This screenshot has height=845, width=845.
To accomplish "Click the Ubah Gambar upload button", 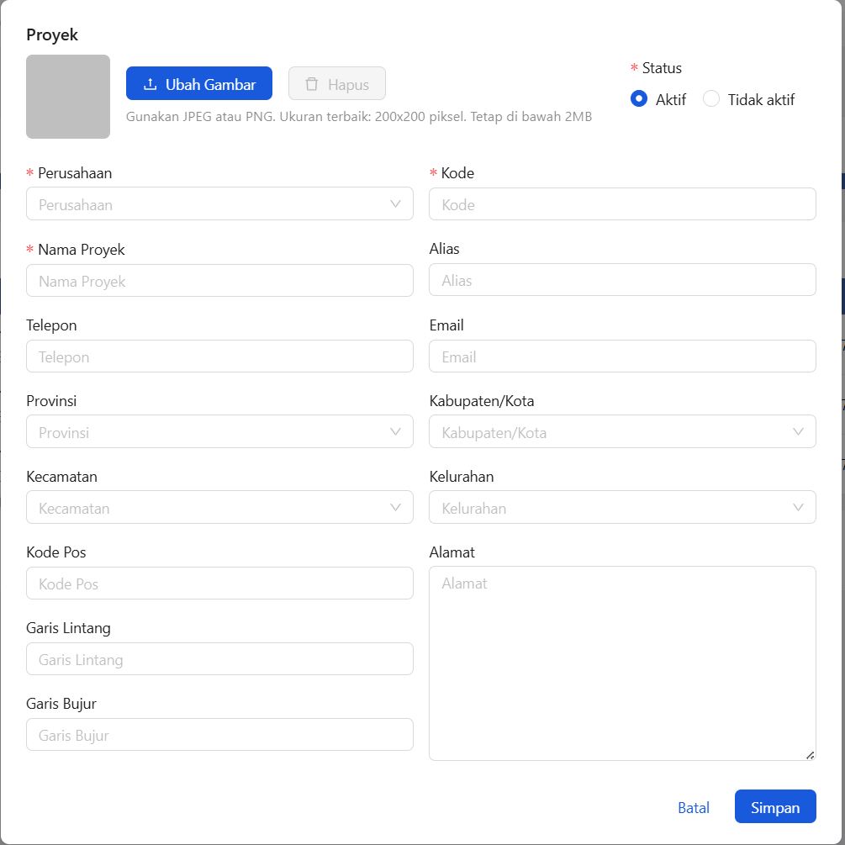I will [x=199, y=84].
